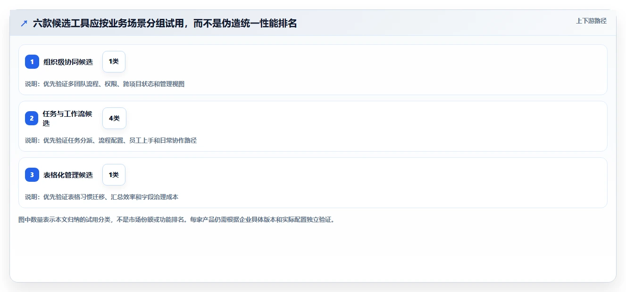The image size is (626, 292).
Task: Click the 1类 badge next to 组织级协同候选
Action: [x=114, y=62]
